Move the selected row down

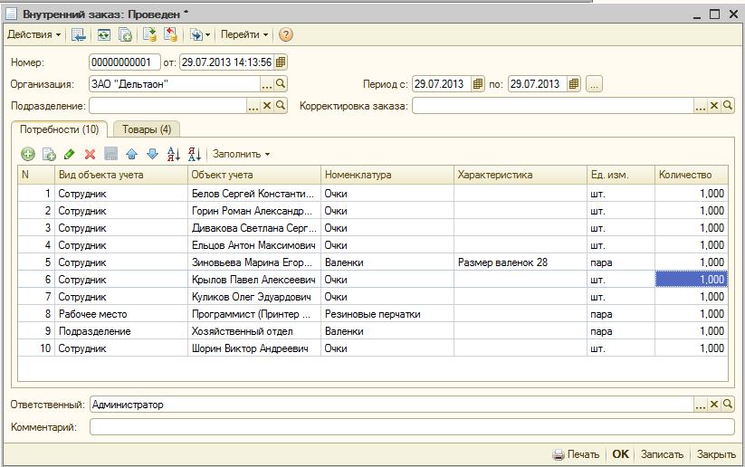(152, 154)
